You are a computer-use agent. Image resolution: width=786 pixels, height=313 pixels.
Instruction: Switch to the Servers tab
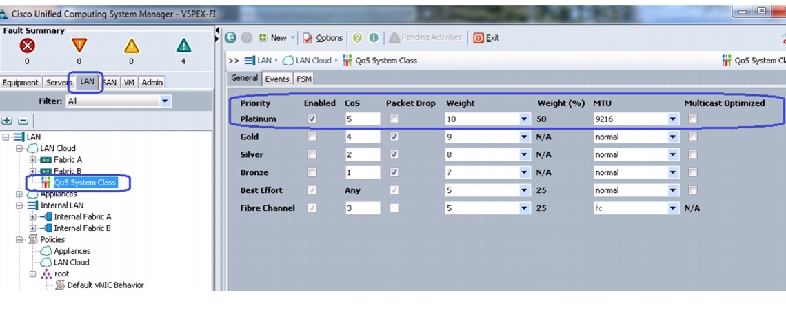(58, 83)
